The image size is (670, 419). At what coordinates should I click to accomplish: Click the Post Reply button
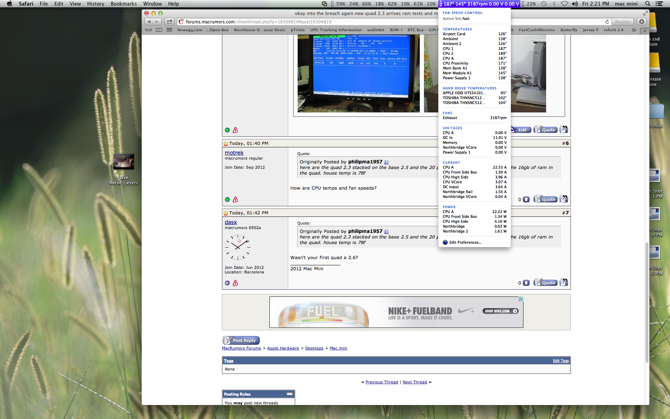pos(241,340)
